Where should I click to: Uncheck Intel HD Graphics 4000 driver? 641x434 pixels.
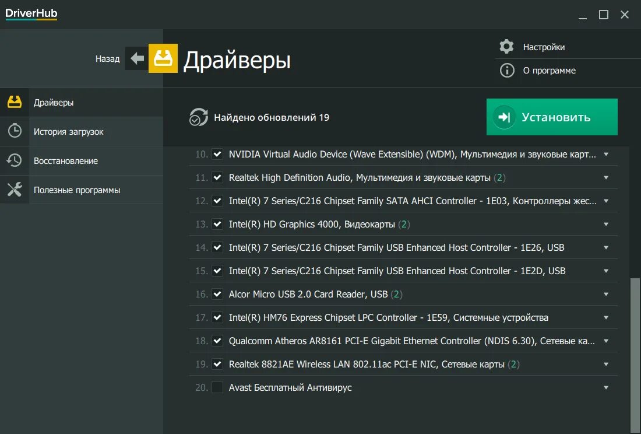[x=217, y=224]
